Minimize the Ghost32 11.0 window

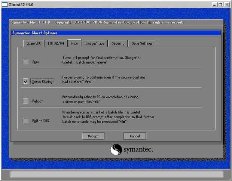[x=214, y=4]
